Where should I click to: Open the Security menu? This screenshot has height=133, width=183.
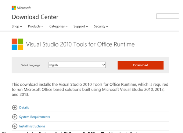[x=101, y=26]
